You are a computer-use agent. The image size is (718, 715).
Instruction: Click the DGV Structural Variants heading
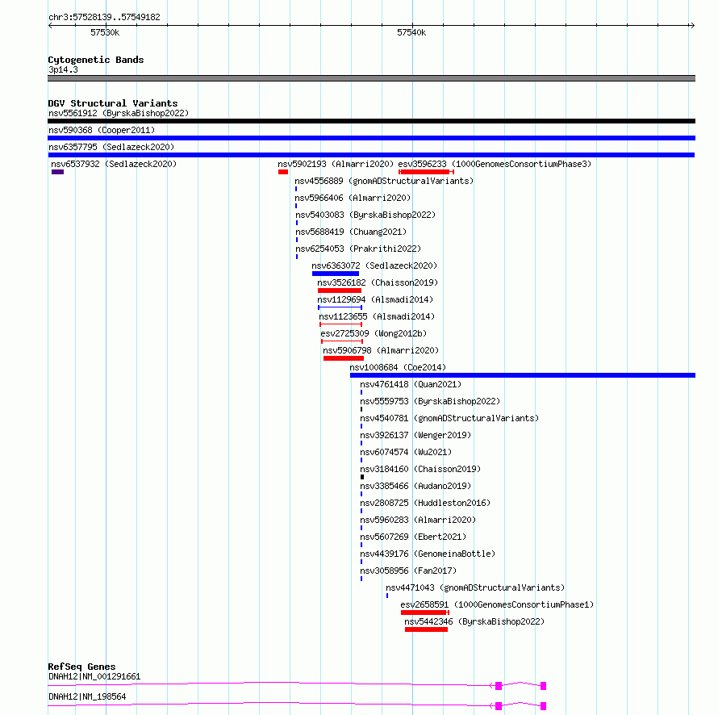click(113, 103)
